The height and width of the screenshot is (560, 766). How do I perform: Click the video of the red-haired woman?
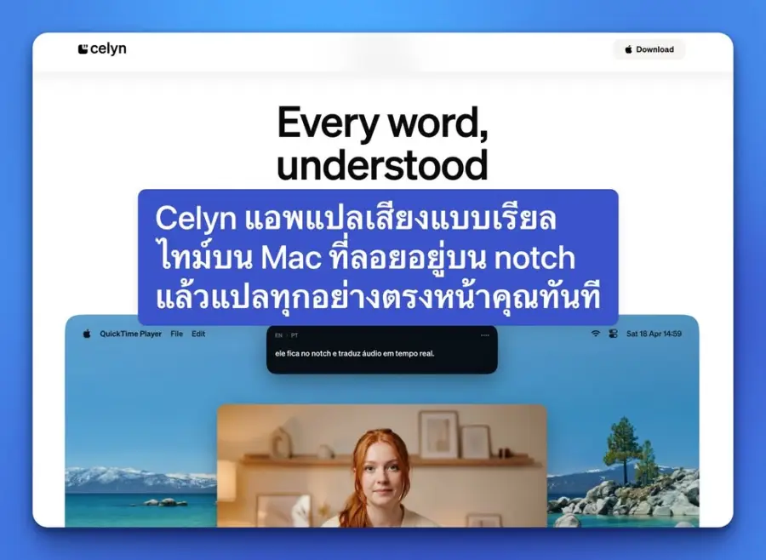point(381,466)
